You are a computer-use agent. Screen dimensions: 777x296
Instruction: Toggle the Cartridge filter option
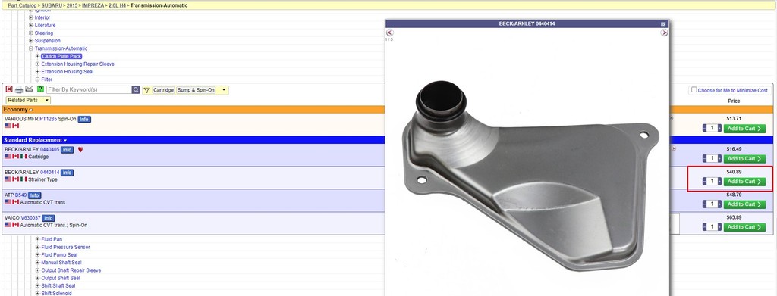coord(163,90)
